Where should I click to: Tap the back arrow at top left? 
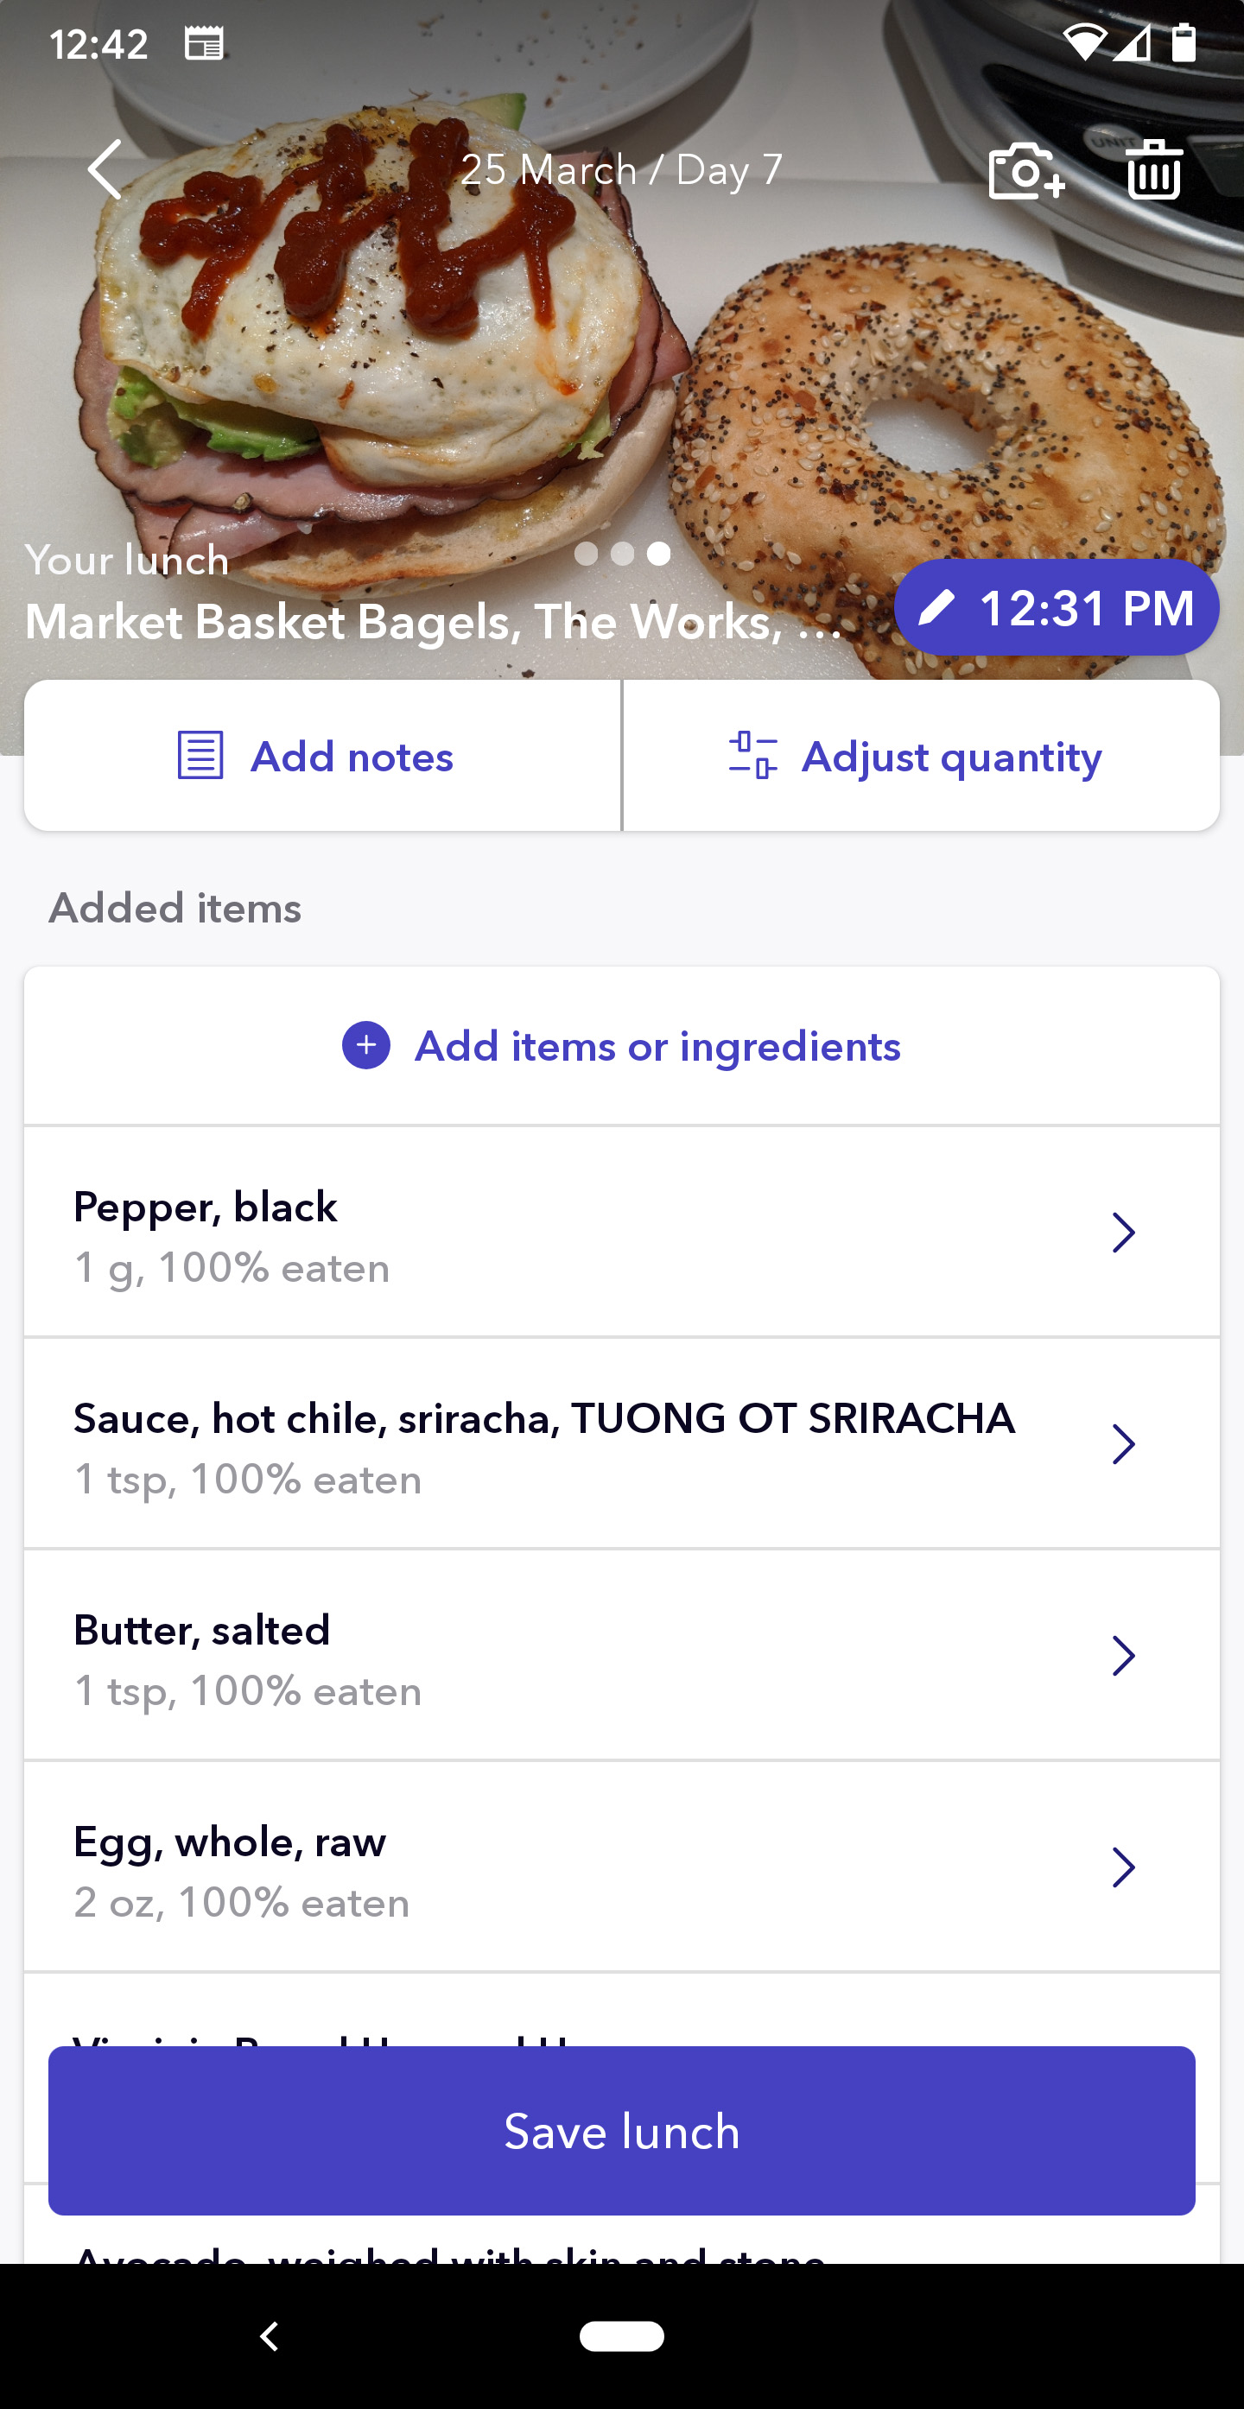[105, 169]
